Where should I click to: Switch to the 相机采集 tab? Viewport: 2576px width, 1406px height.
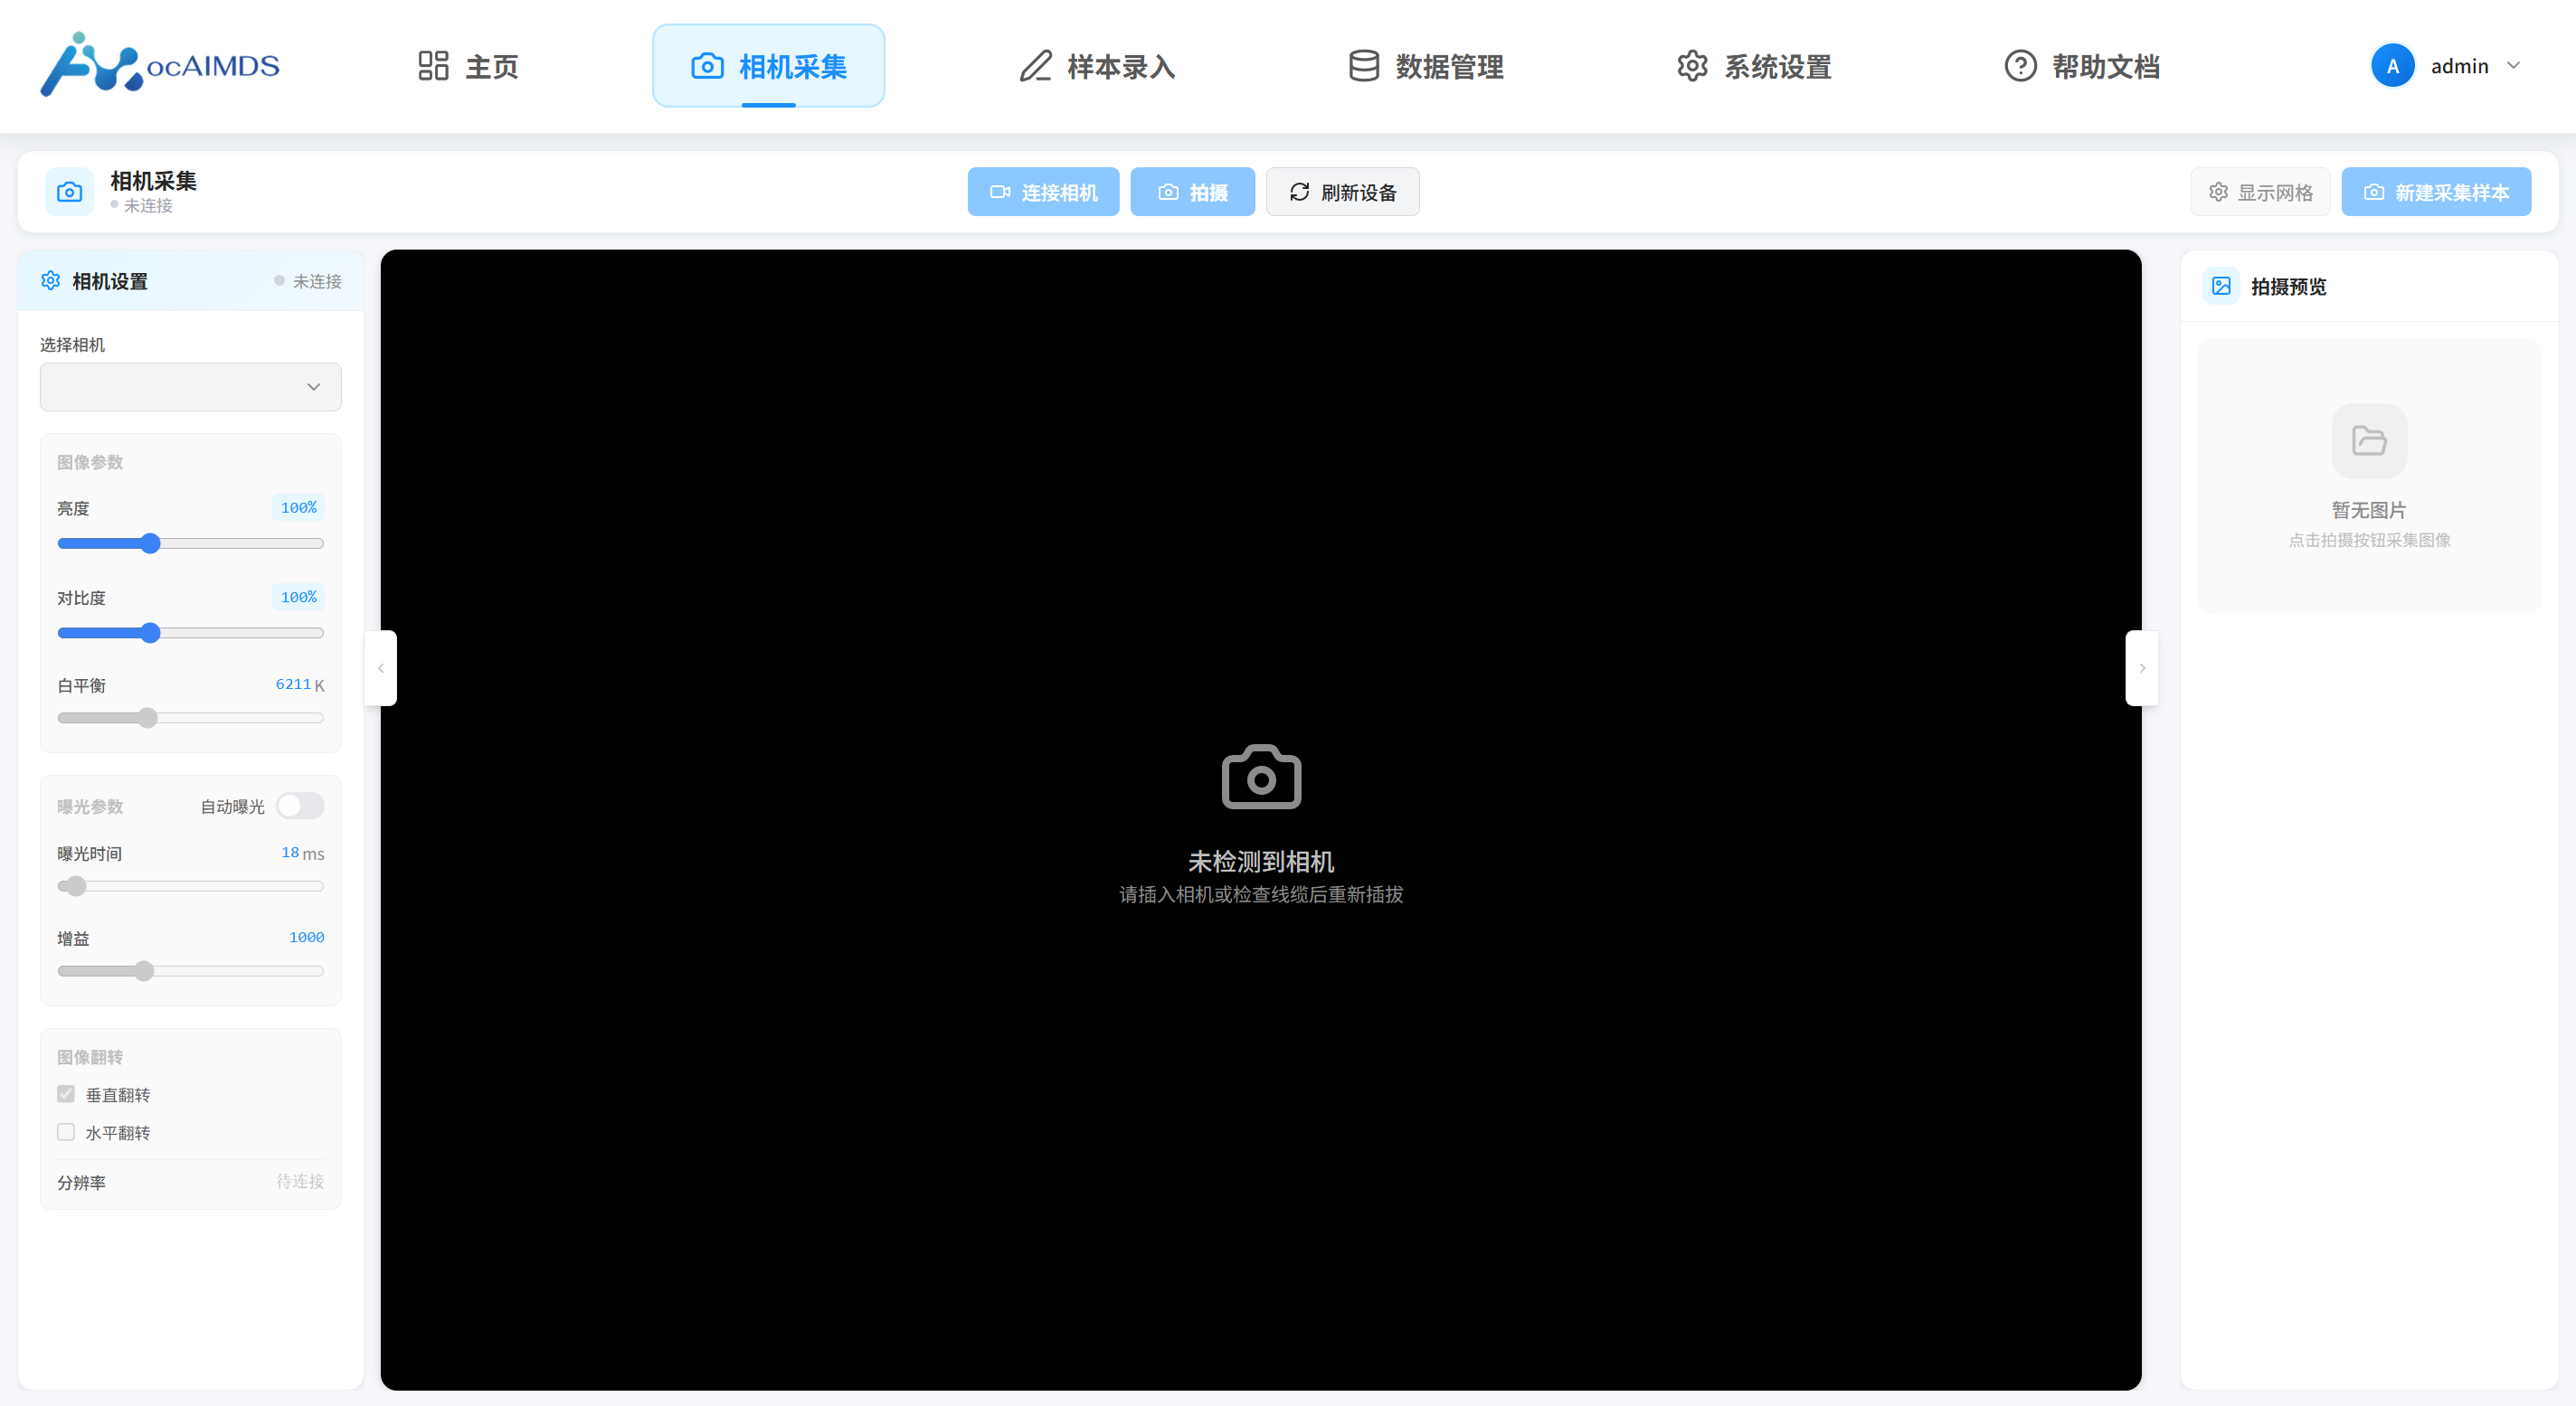[x=768, y=66]
